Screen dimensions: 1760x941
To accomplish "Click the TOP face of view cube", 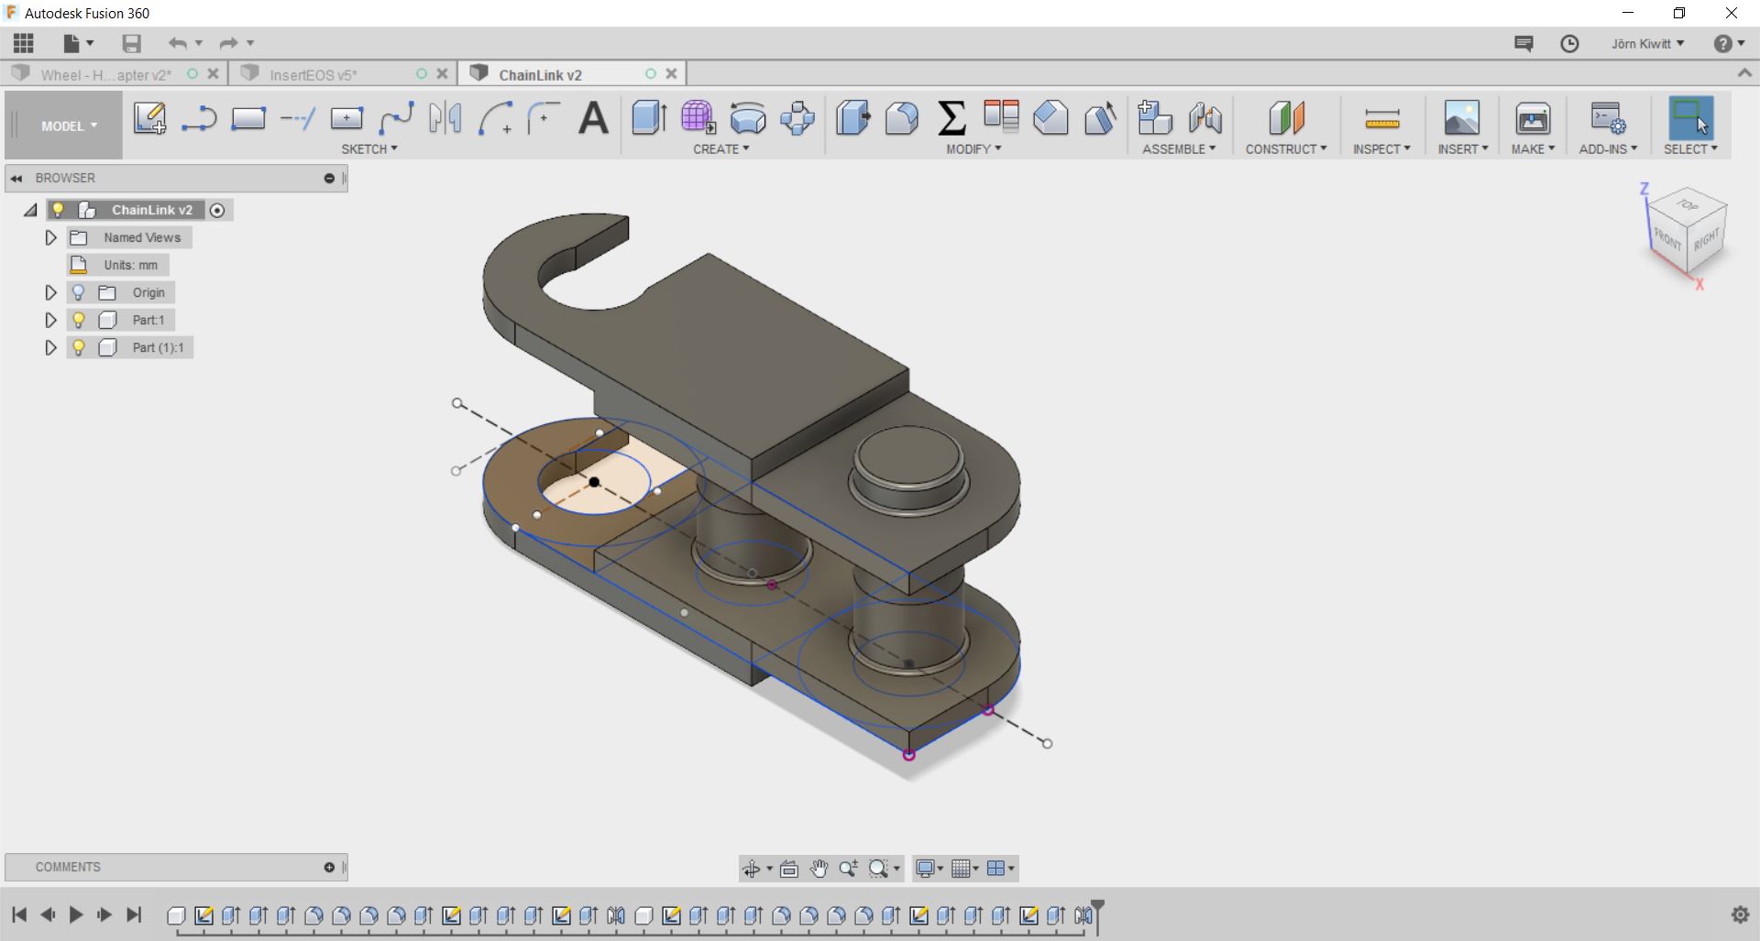I will point(1688,205).
